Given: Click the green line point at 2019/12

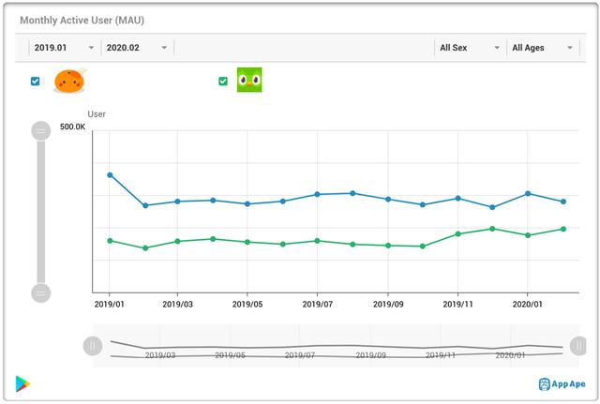Looking at the screenshot, I should point(492,229).
